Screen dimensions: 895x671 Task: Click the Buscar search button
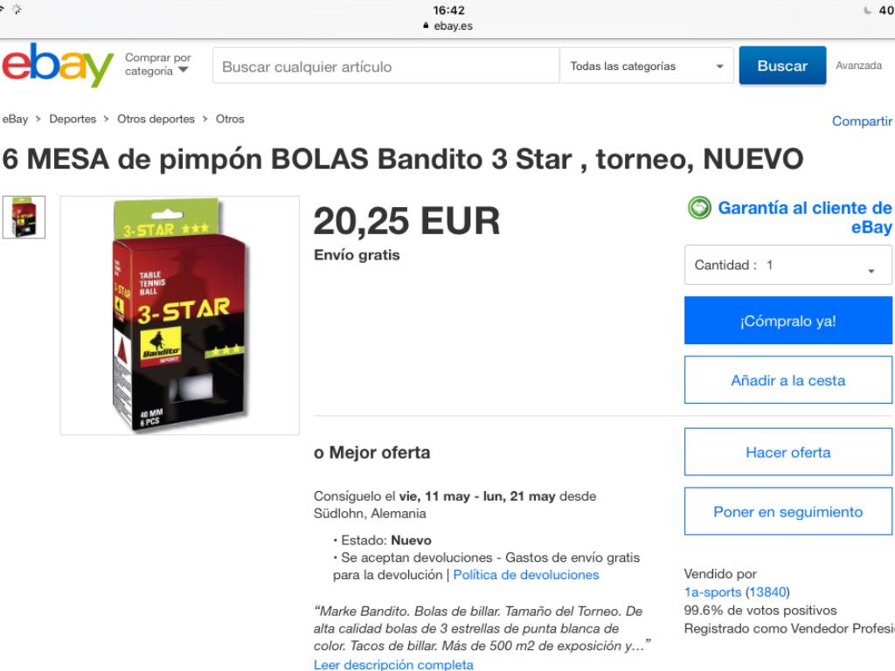point(782,66)
